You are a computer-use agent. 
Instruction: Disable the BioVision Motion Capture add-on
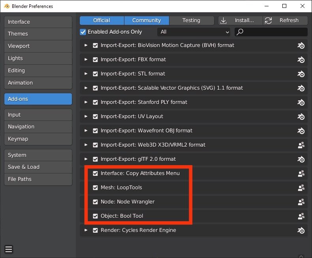(95, 45)
